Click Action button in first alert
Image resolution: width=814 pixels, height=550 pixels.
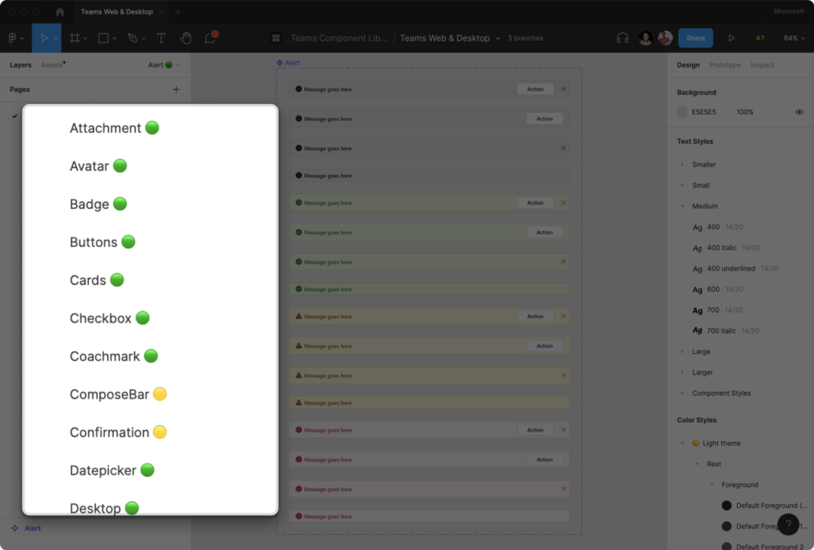(x=535, y=89)
